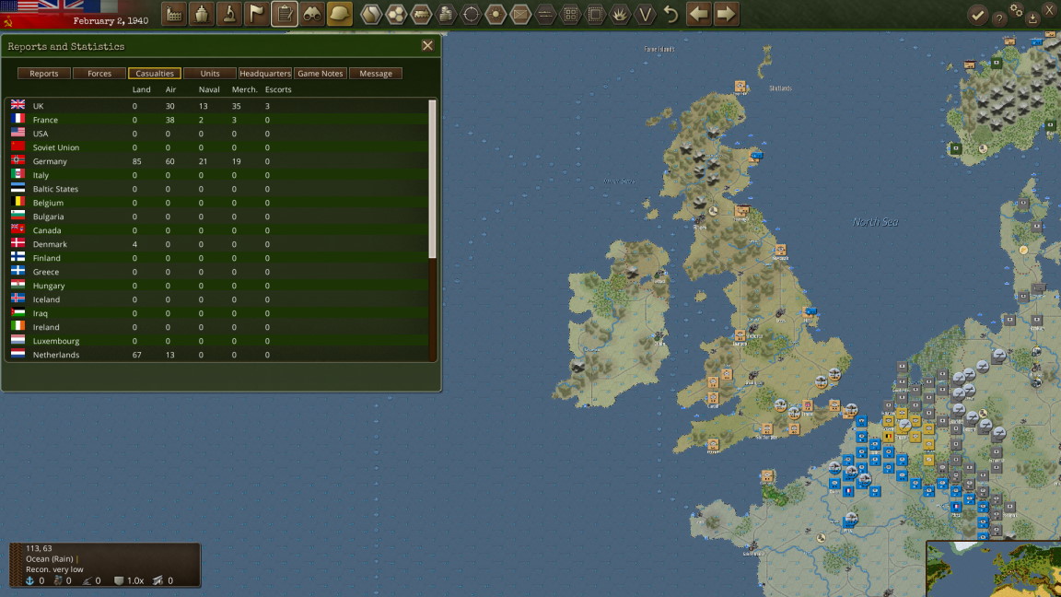Click the date display February 2, 1940
The height and width of the screenshot is (597, 1061).
pos(111,21)
